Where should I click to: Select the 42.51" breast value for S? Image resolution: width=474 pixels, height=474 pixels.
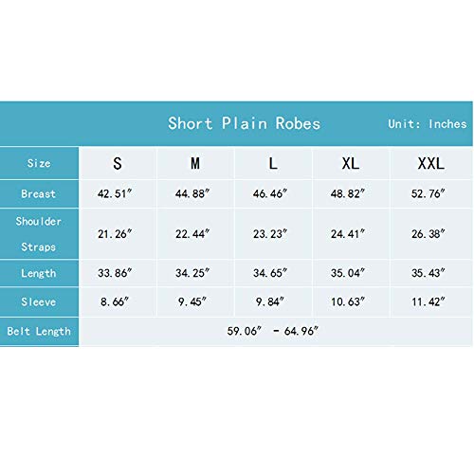click(115, 193)
